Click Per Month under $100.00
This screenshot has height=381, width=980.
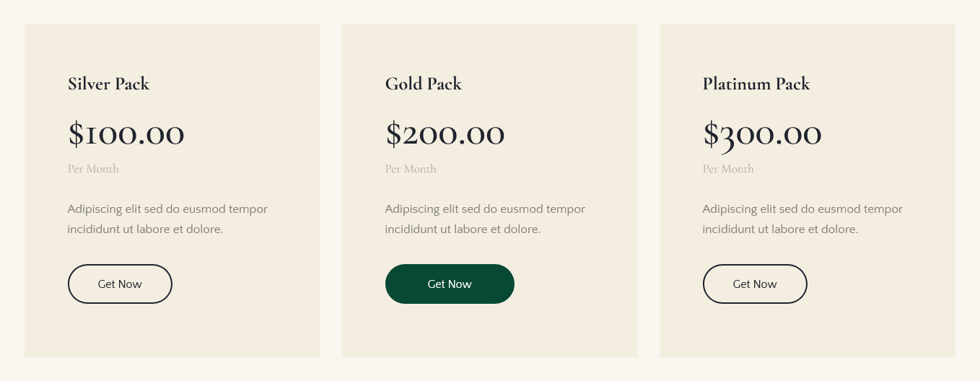(93, 169)
